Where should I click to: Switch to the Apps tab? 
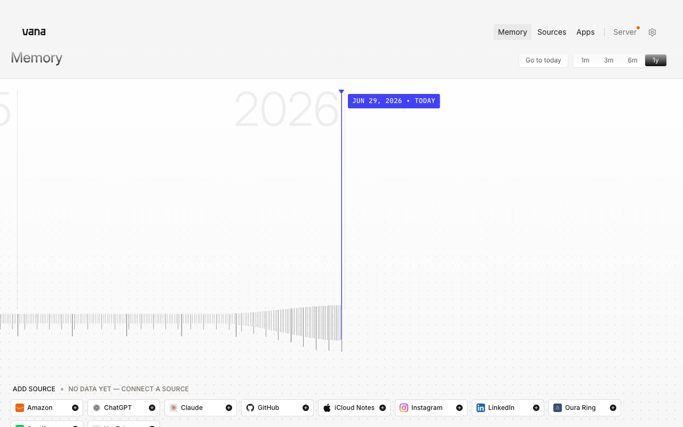585,32
